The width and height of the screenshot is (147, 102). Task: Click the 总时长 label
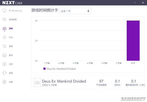(117, 85)
